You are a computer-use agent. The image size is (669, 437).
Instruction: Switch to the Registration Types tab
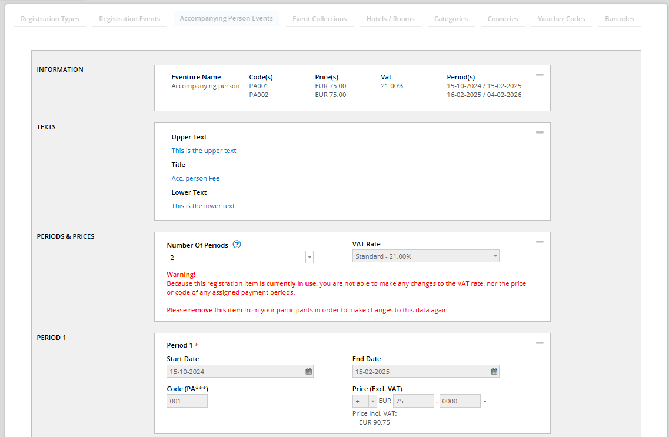tap(50, 19)
